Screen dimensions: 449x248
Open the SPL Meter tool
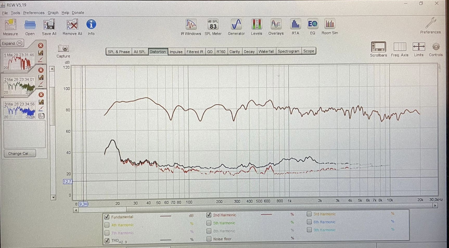point(213,27)
